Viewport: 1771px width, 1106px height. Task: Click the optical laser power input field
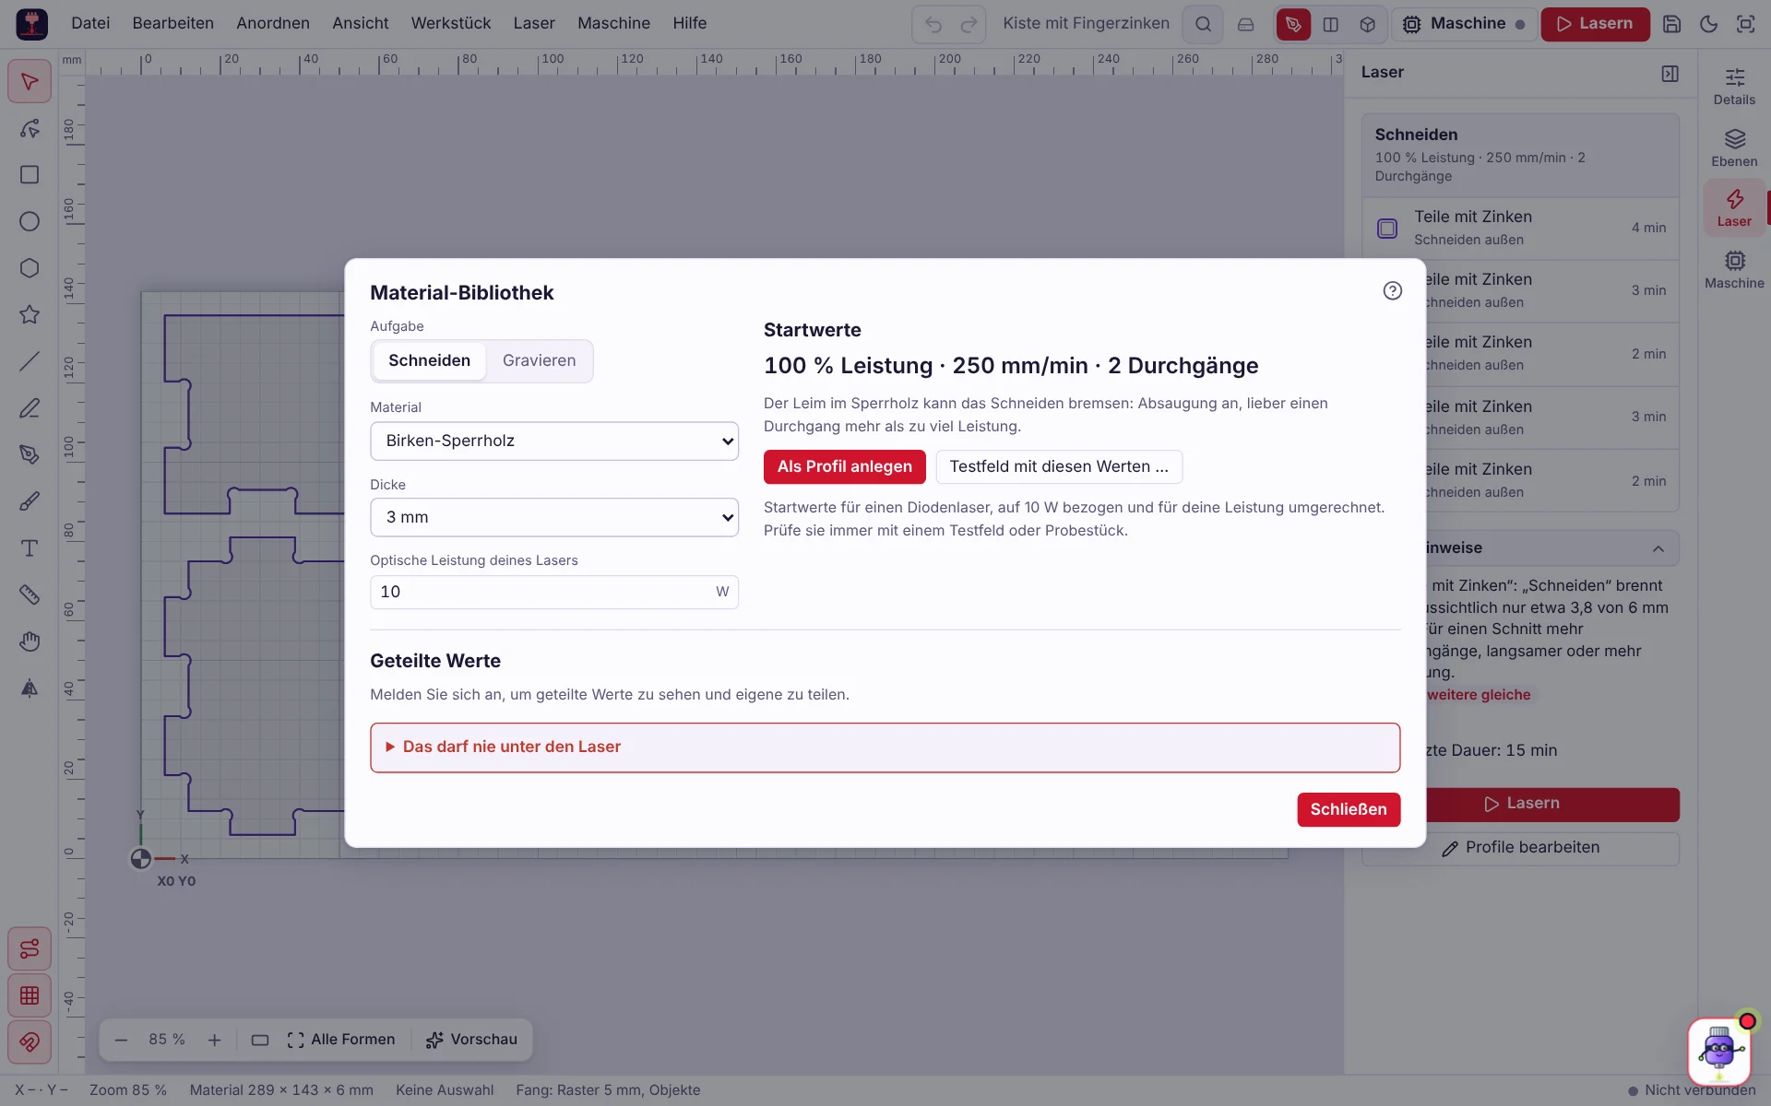pos(554,592)
